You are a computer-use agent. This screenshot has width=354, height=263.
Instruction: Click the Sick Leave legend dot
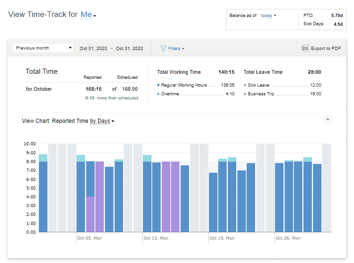coord(245,85)
